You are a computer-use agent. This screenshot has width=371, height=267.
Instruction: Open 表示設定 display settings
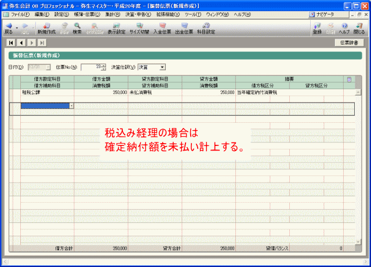click(x=116, y=28)
